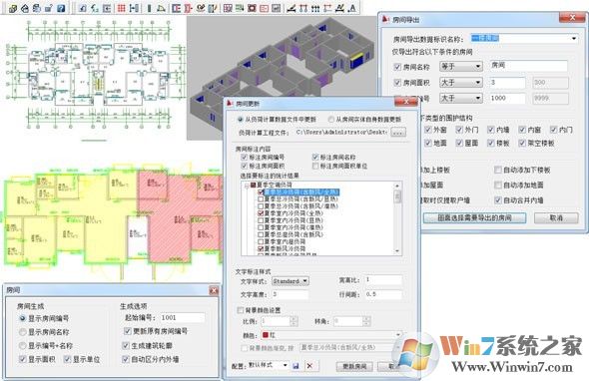Click the dark red square frame toolbar icon

click(252, 8)
